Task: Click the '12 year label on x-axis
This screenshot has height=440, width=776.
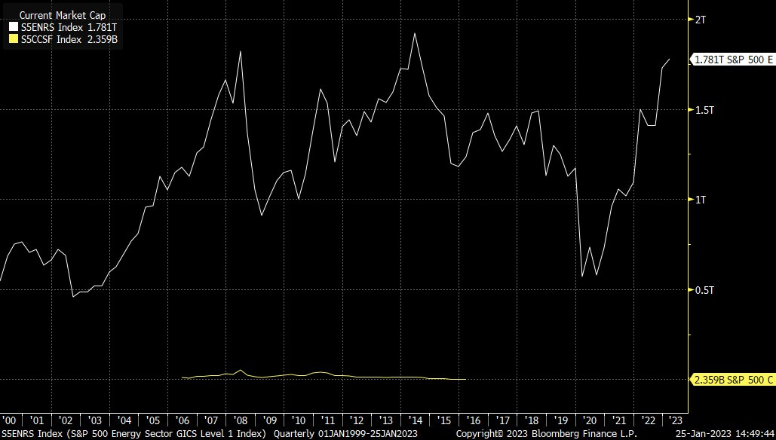Action: coord(357,420)
